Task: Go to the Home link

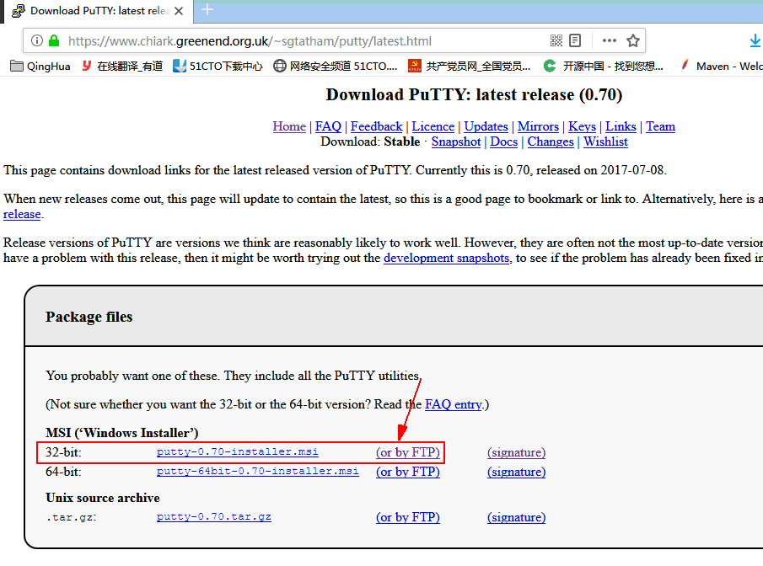Action: pos(289,126)
